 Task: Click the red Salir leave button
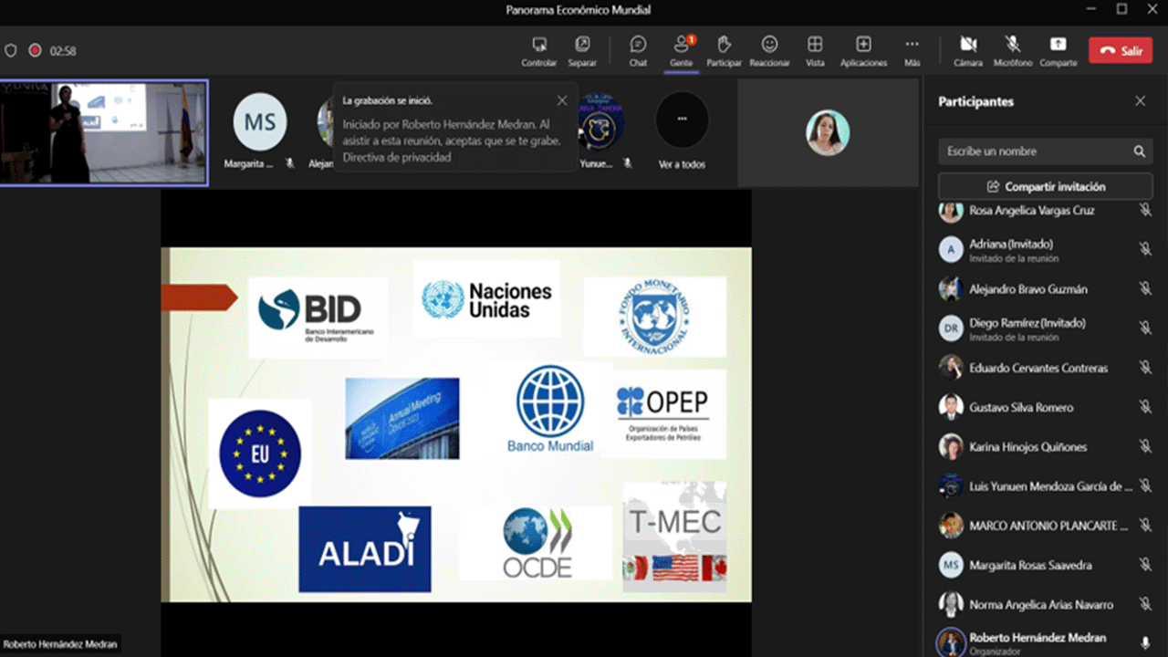click(1121, 51)
